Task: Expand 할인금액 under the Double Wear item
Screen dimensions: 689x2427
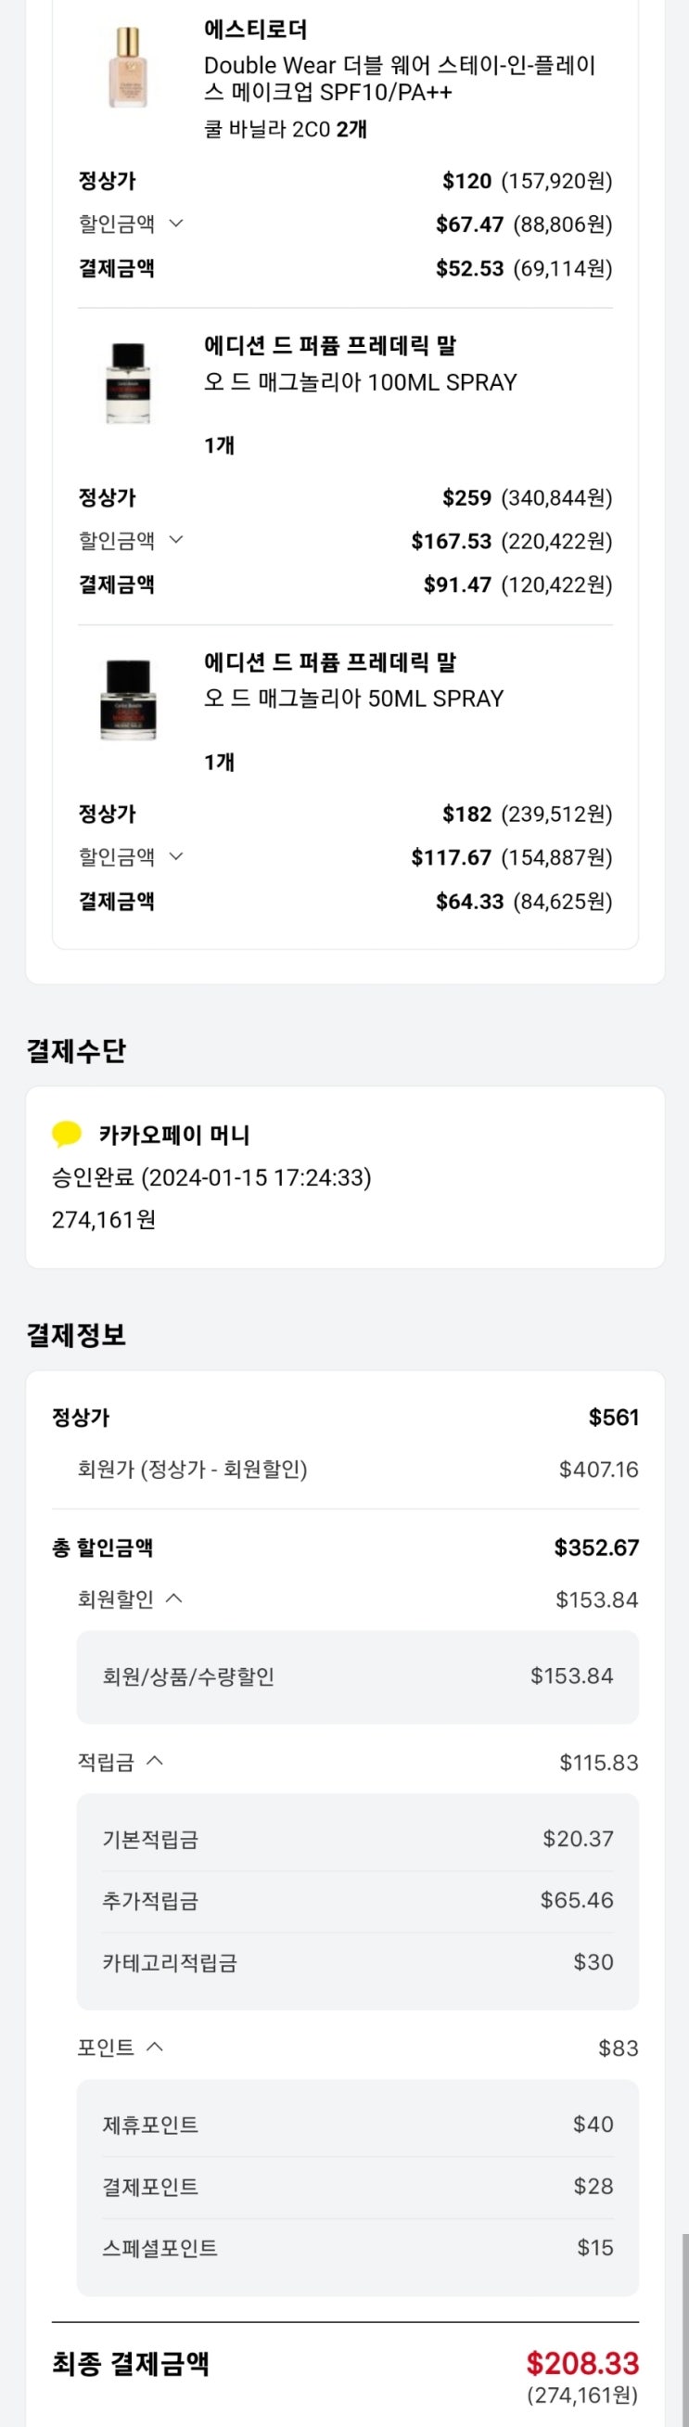Action: [x=131, y=224]
